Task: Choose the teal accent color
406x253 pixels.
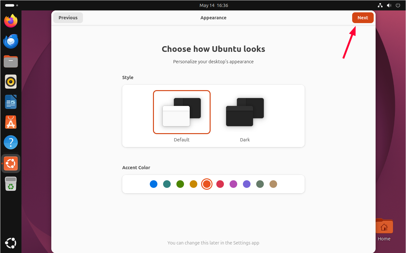Action: pyautogui.click(x=167, y=184)
